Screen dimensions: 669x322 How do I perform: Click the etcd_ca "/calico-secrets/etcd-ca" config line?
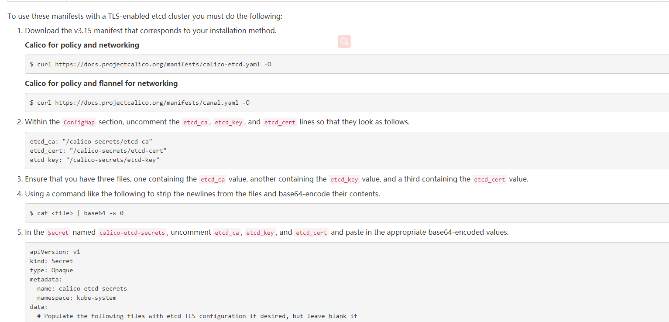[x=91, y=141]
